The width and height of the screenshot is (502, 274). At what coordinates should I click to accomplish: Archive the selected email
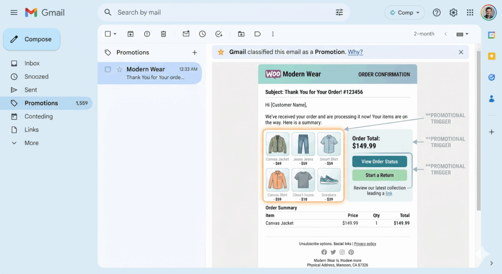point(130,34)
